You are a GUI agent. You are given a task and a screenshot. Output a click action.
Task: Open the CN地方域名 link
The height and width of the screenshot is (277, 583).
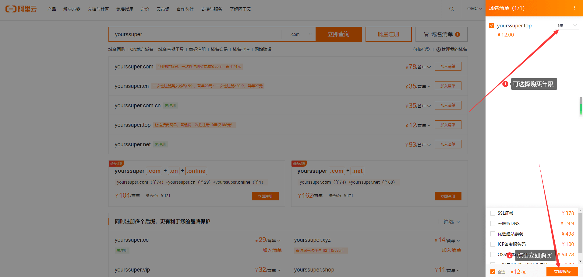(142, 49)
